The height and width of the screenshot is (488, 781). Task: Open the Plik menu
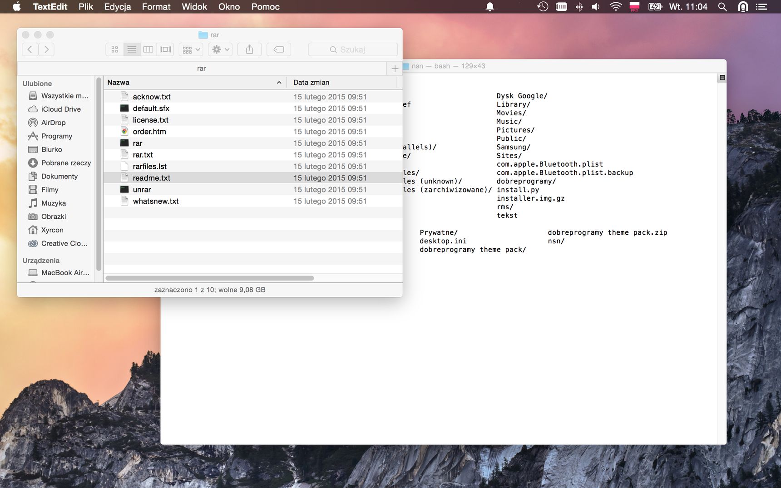tap(86, 7)
